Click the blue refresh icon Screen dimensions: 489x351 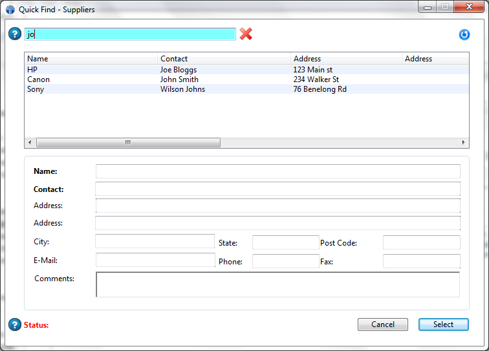(x=464, y=34)
